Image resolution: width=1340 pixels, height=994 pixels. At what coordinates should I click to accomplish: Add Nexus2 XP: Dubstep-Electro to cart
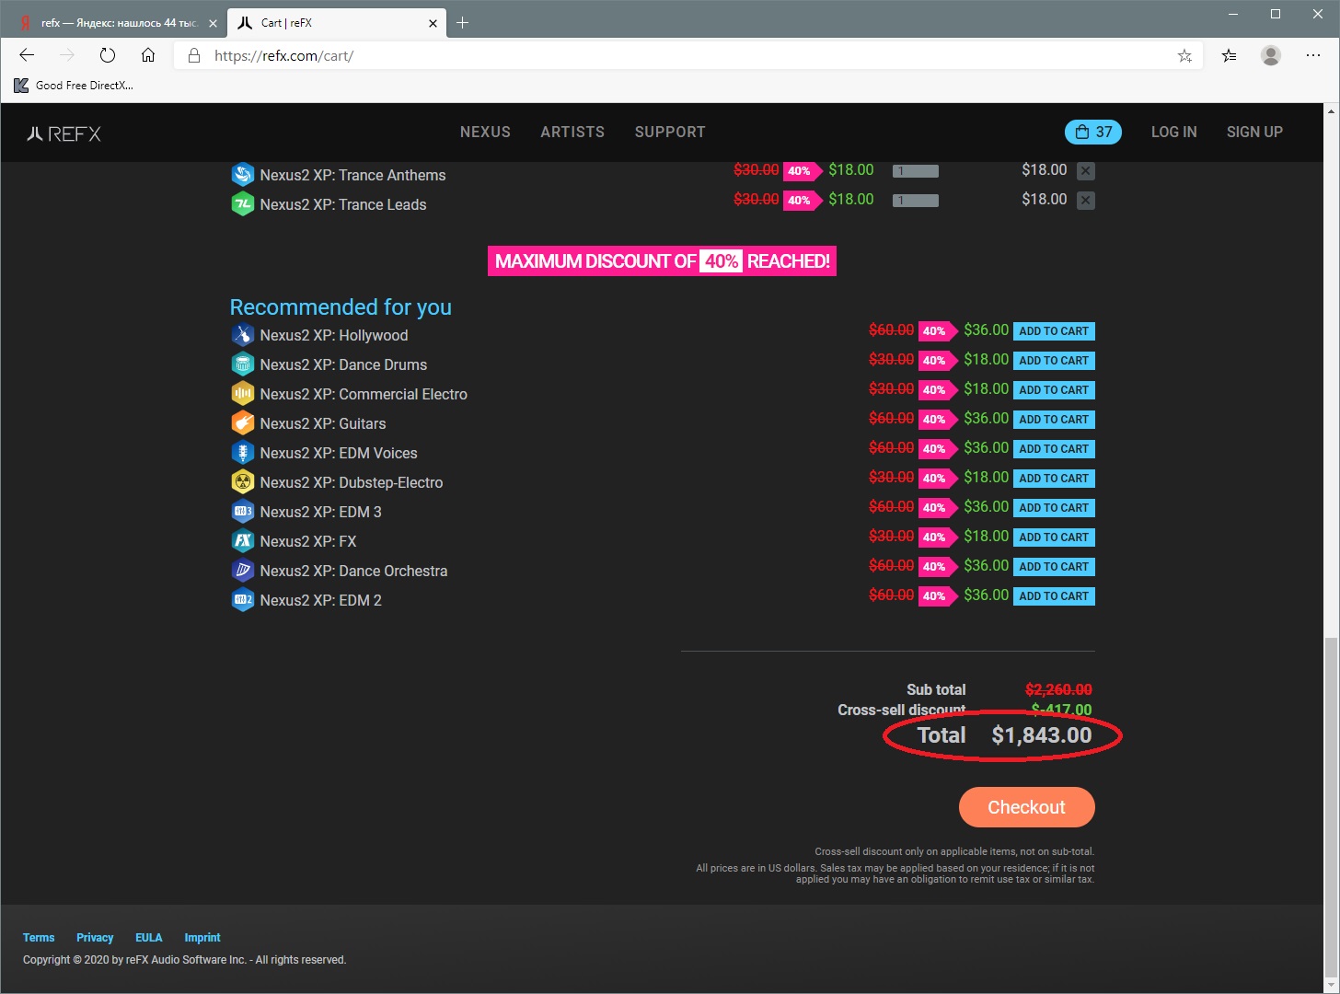point(1054,479)
